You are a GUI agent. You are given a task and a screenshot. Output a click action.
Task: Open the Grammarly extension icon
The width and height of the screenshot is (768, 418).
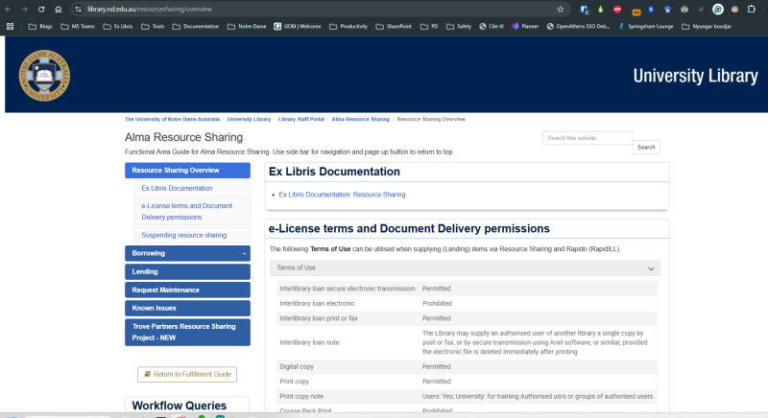[x=717, y=10]
